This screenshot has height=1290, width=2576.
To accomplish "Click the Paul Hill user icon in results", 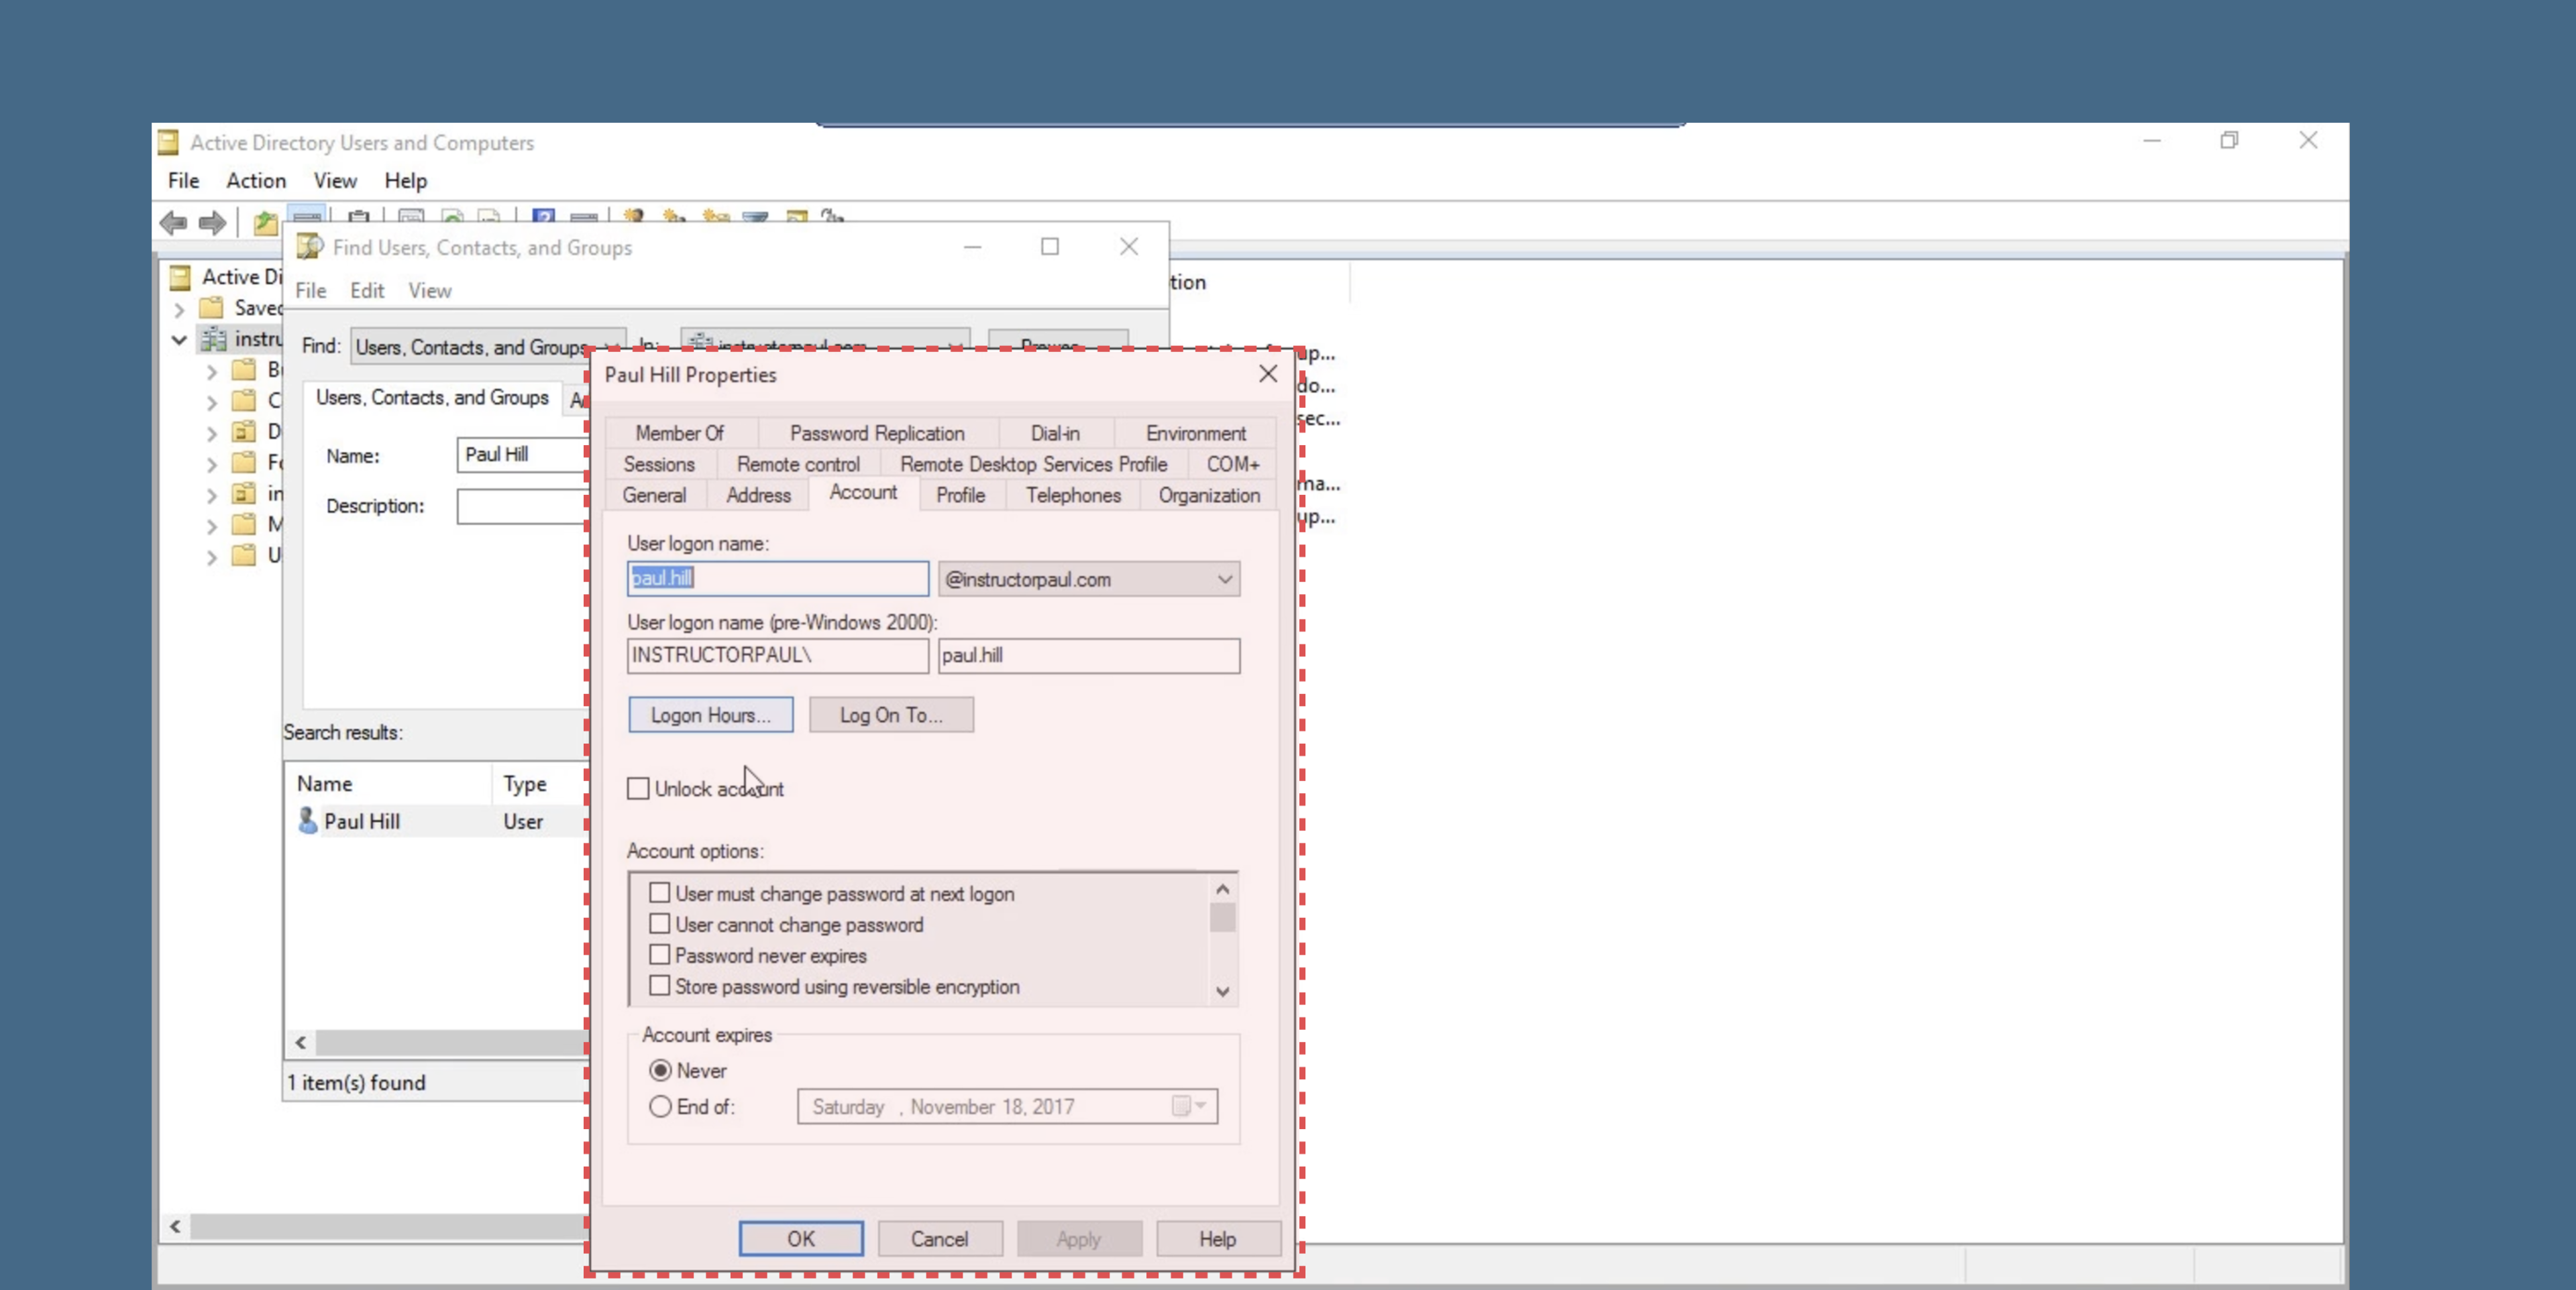I will click(308, 821).
